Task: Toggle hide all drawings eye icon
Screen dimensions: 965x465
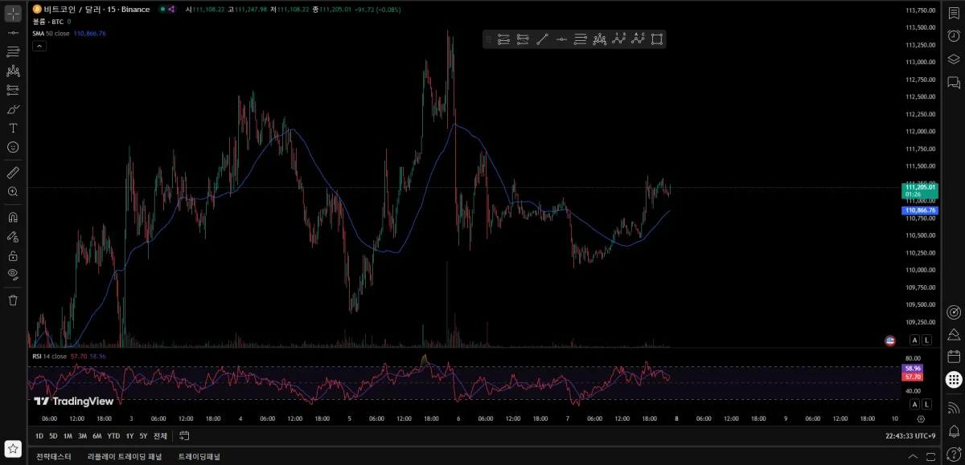Action: click(x=13, y=274)
